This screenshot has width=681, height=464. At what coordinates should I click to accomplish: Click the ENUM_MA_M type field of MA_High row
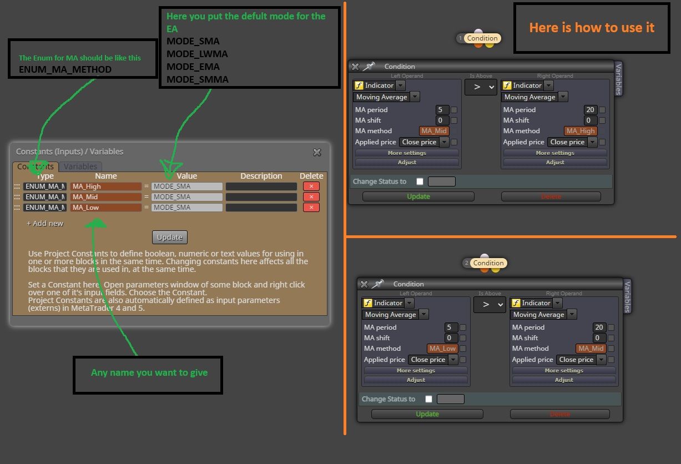(x=45, y=186)
